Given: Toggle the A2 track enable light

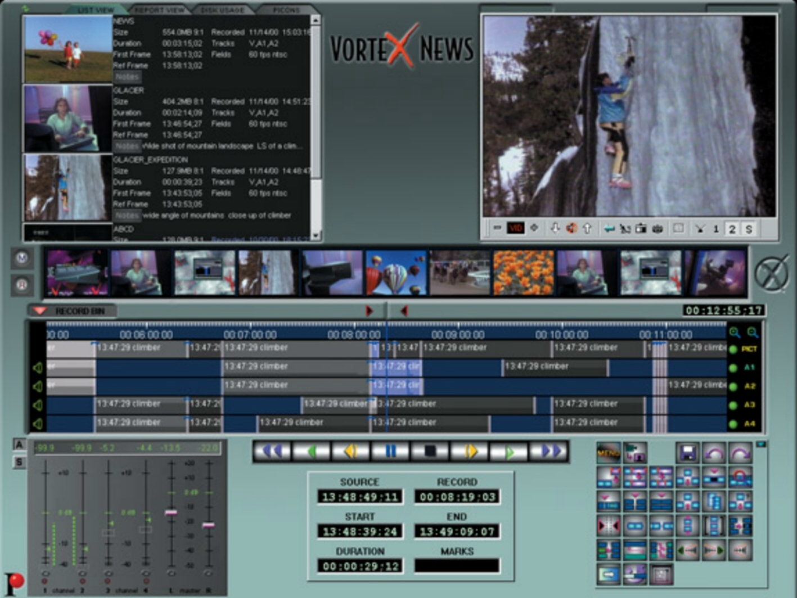Looking at the screenshot, I should point(733,386).
